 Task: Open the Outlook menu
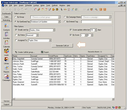[55, 6]
